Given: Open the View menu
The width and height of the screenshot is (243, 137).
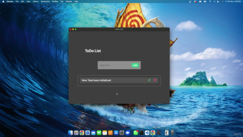Looking at the screenshot, I should [x=28, y=2].
